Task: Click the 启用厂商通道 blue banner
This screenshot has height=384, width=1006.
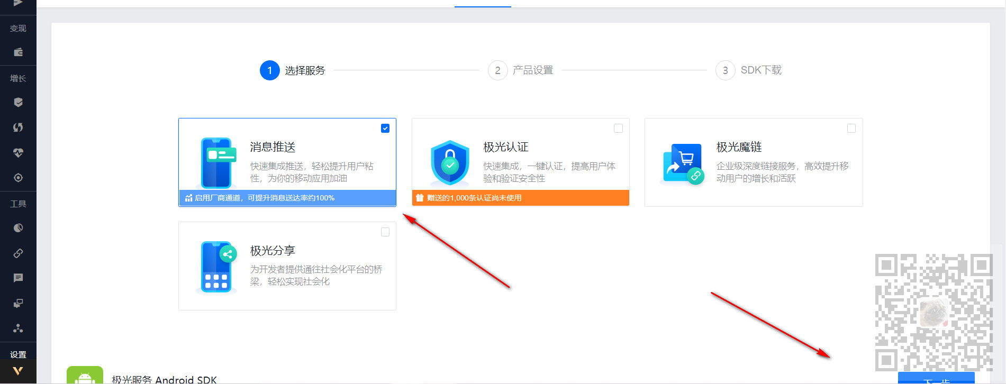Action: (287, 198)
